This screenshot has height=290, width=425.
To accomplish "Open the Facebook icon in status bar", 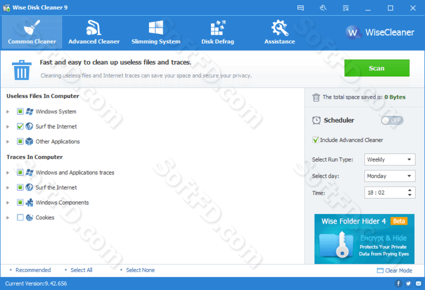I will (398, 284).
